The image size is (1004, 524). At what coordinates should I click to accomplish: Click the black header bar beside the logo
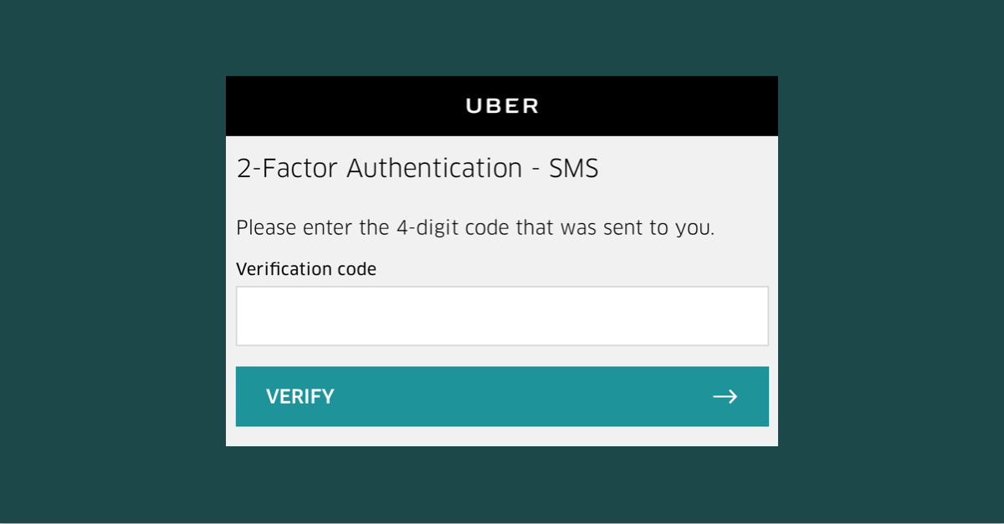pos(335,106)
